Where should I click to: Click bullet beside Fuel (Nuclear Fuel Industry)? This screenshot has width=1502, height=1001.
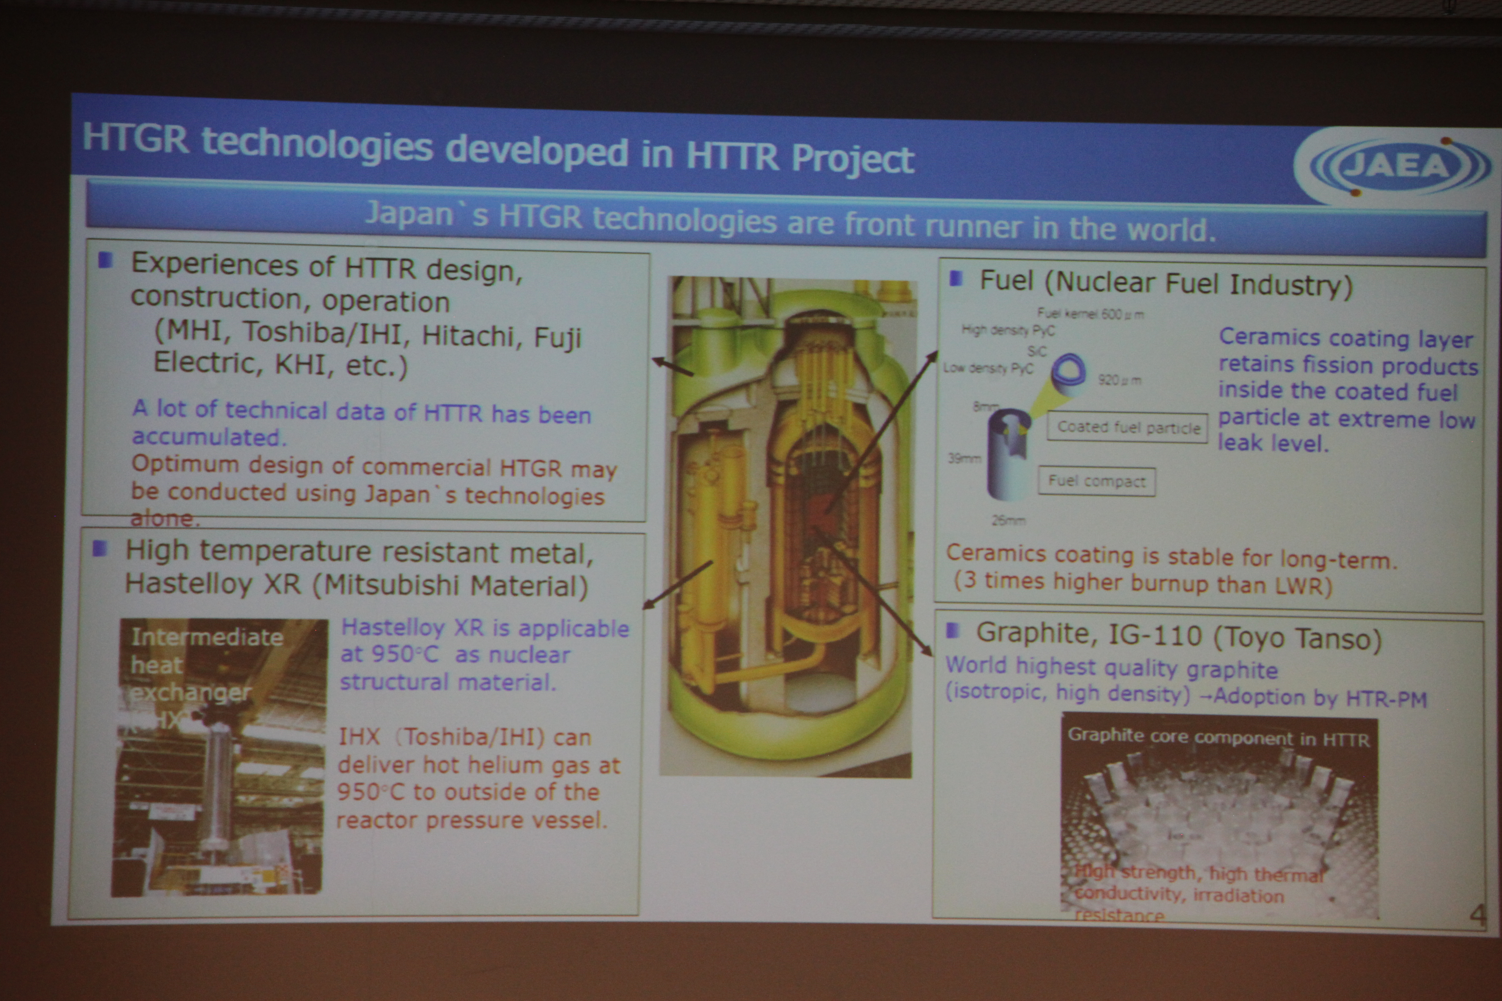coord(955,278)
